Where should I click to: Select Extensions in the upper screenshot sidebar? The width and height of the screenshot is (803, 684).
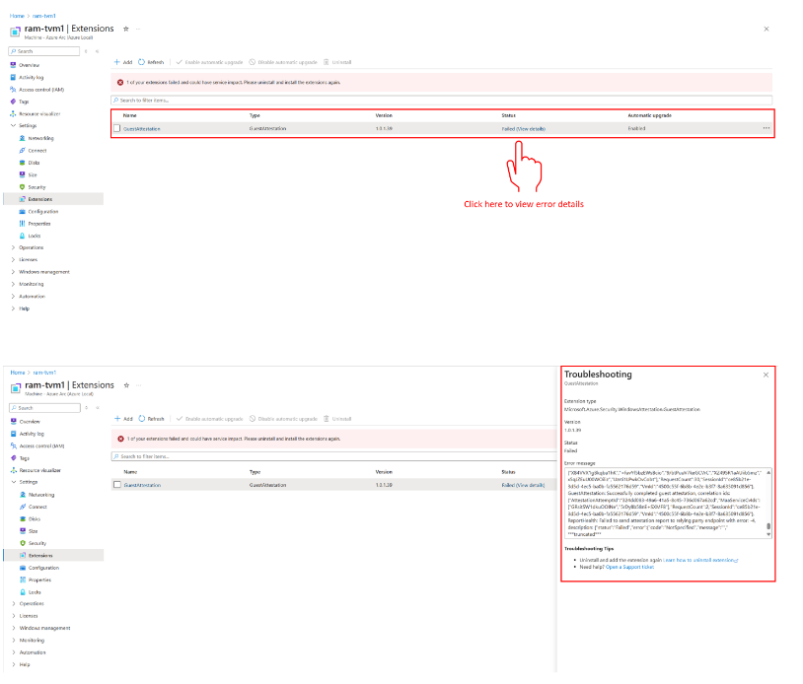click(53, 199)
